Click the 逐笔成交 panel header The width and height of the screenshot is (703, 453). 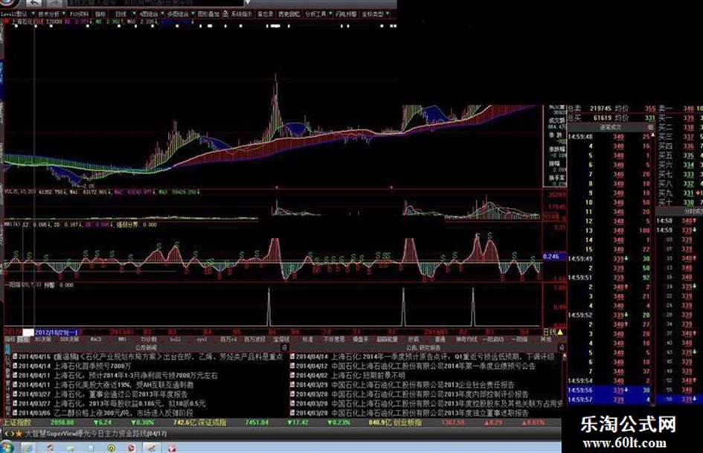(611, 127)
